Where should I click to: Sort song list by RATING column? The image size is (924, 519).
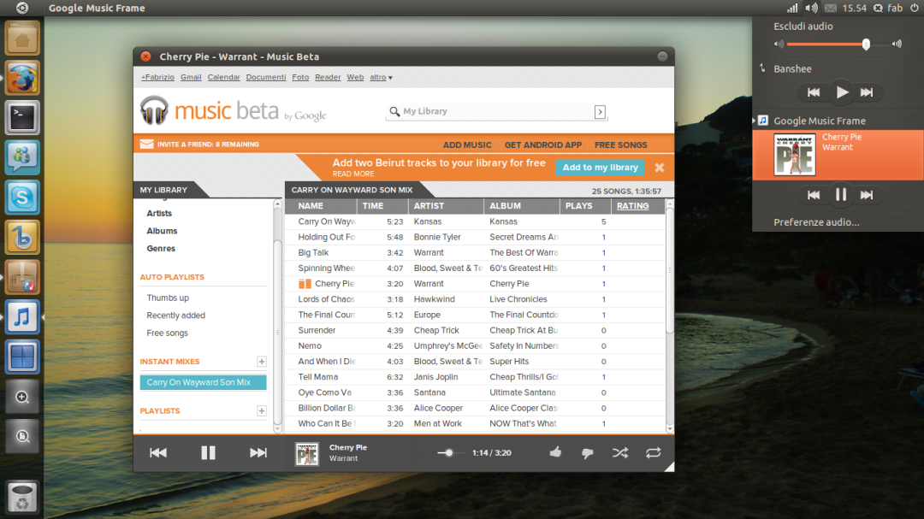tap(632, 206)
